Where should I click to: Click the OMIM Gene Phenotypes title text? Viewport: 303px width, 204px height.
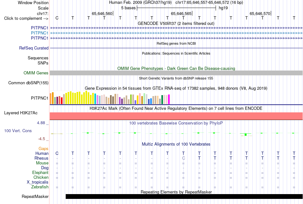[176, 68]
